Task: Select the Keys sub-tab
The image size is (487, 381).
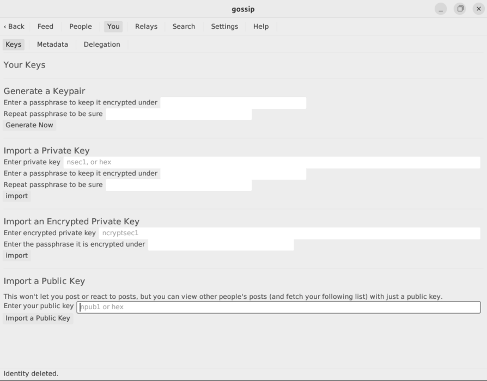Action: [x=14, y=44]
